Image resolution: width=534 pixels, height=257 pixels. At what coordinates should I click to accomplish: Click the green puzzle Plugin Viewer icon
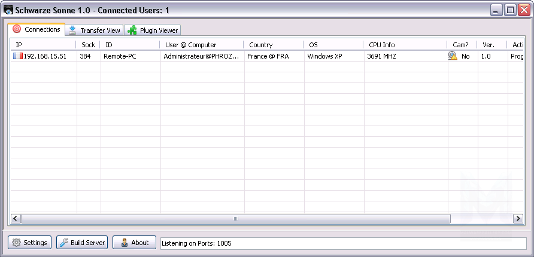coord(132,30)
